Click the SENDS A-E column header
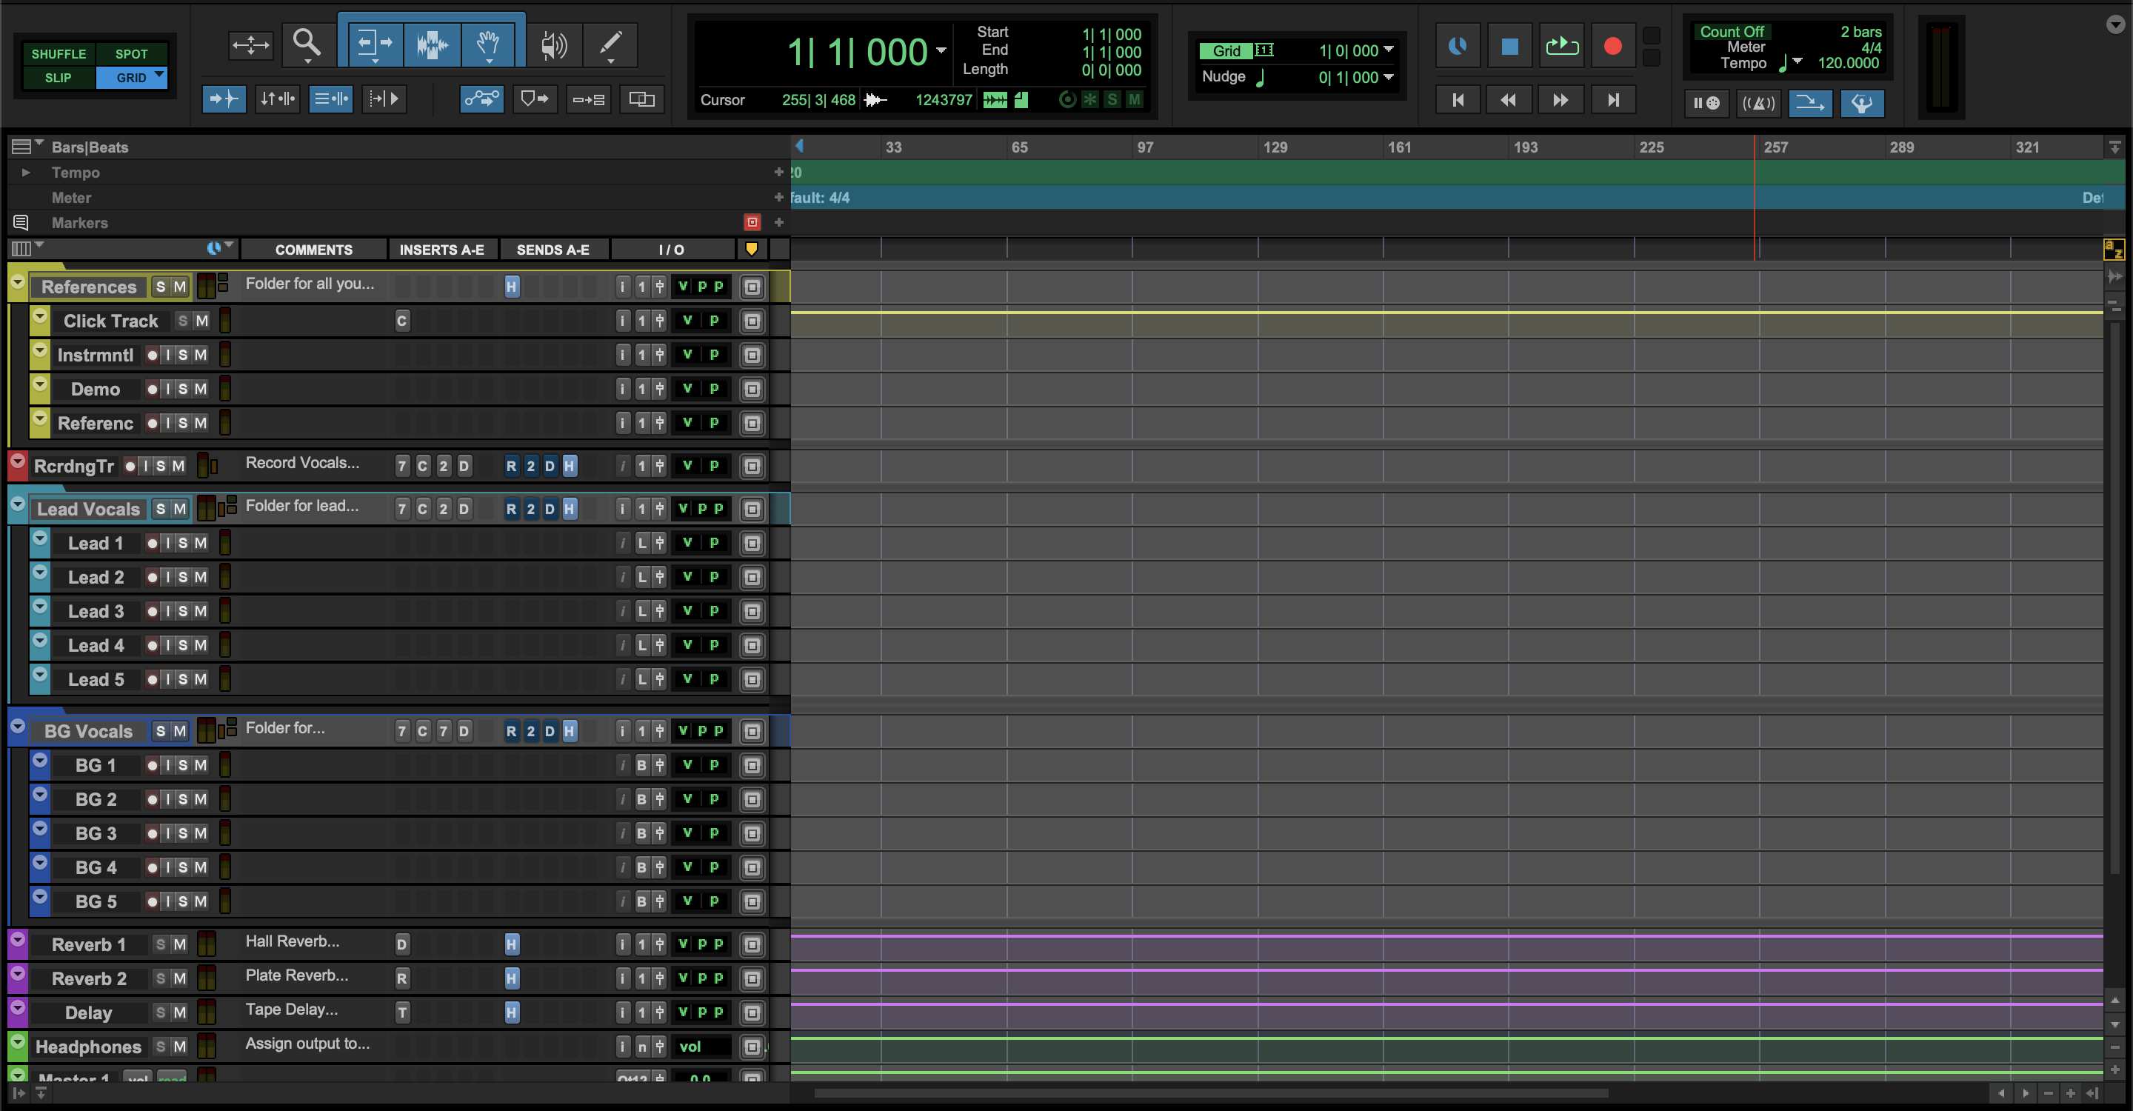This screenshot has height=1111, width=2133. point(553,249)
